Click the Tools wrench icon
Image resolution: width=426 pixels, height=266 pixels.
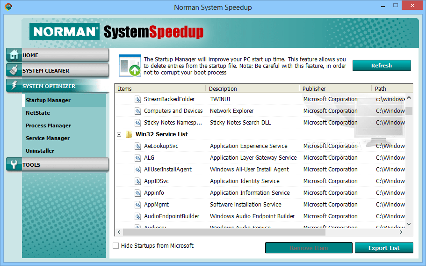pos(14,164)
